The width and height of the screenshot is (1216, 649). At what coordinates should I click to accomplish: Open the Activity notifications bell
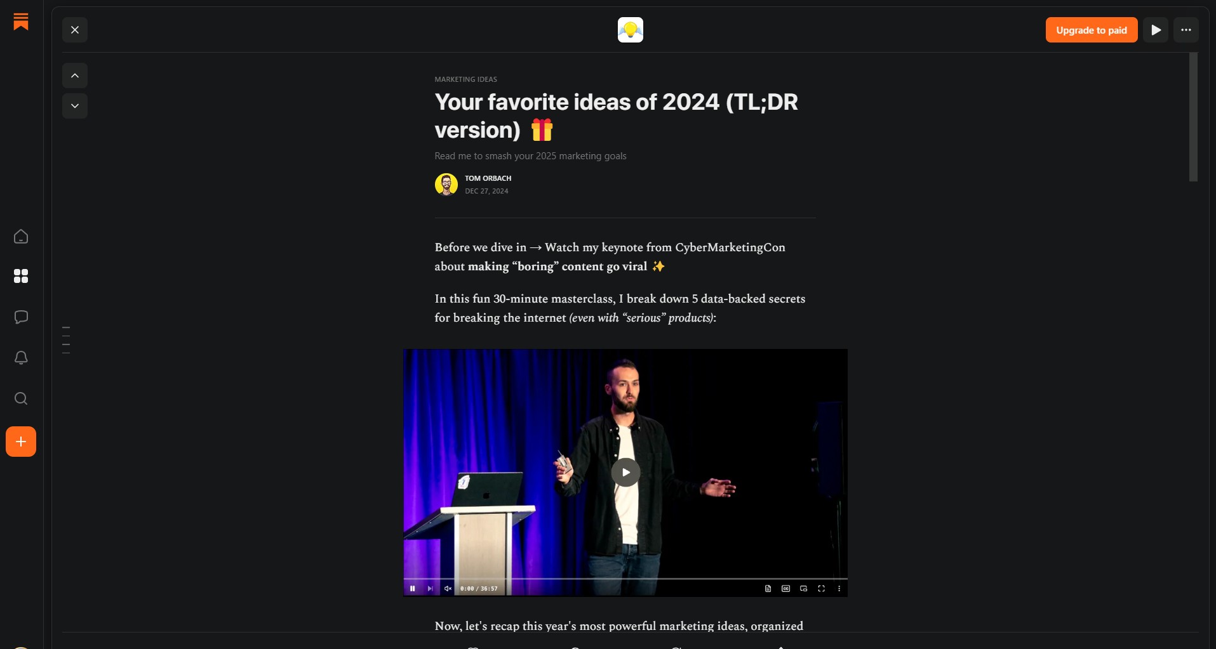pos(21,358)
